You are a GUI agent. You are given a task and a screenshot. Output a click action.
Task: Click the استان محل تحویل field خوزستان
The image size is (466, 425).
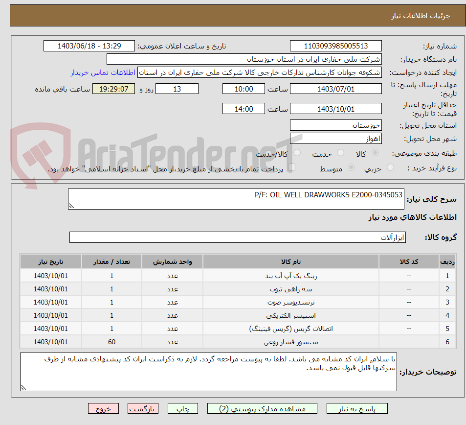pyautogui.click(x=335, y=125)
